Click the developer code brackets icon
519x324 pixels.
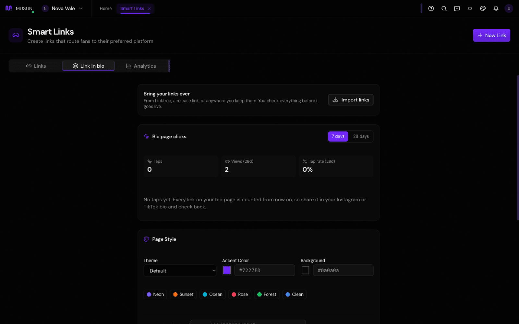pyautogui.click(x=470, y=8)
